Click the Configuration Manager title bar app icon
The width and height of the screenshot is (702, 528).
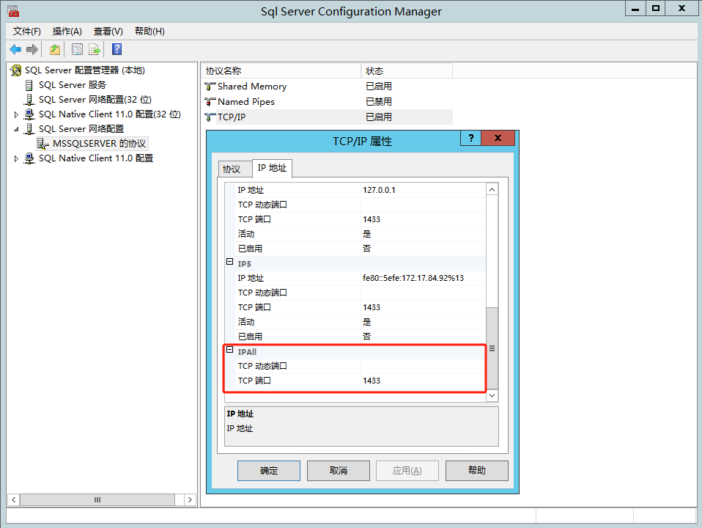(13, 11)
